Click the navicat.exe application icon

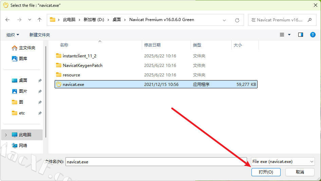point(59,84)
